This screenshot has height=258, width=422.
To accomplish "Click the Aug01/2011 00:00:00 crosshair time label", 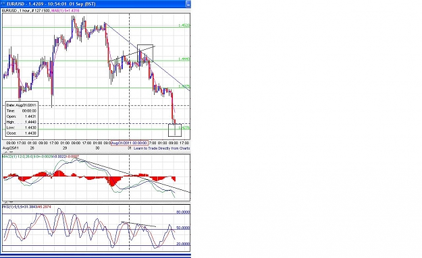I will click(130, 143).
